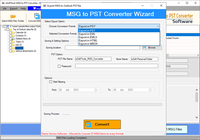Collapse Top of Outlook data file node
Screen dimensions: 200x140
click(5, 29)
